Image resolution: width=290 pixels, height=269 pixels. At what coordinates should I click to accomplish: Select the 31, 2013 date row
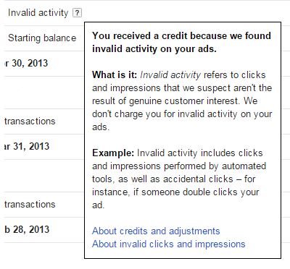(27, 146)
